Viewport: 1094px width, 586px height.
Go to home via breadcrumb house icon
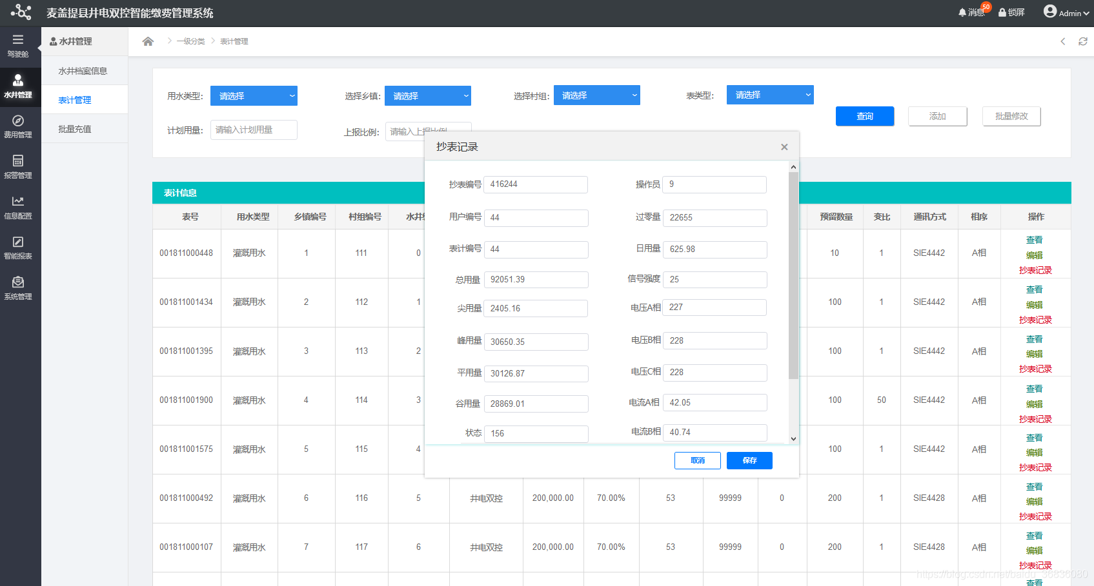pyautogui.click(x=148, y=41)
